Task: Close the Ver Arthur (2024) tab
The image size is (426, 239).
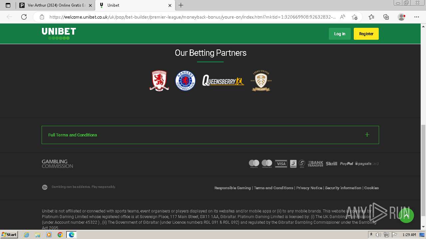Action: tap(90, 5)
